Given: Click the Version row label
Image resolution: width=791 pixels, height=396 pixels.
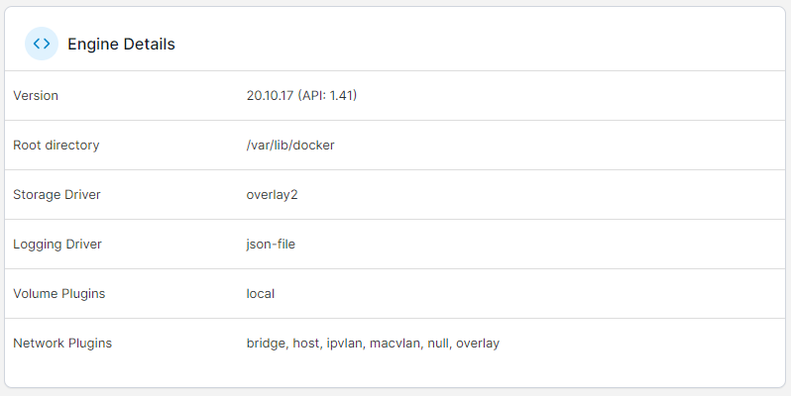Looking at the screenshot, I should 36,96.
